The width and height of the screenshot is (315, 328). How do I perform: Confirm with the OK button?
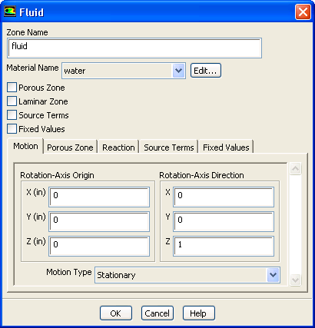click(116, 313)
